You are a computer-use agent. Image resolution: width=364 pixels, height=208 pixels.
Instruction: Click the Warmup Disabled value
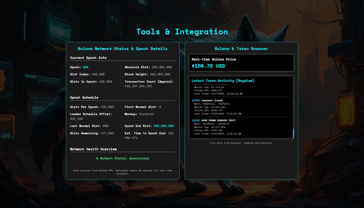[147, 114]
